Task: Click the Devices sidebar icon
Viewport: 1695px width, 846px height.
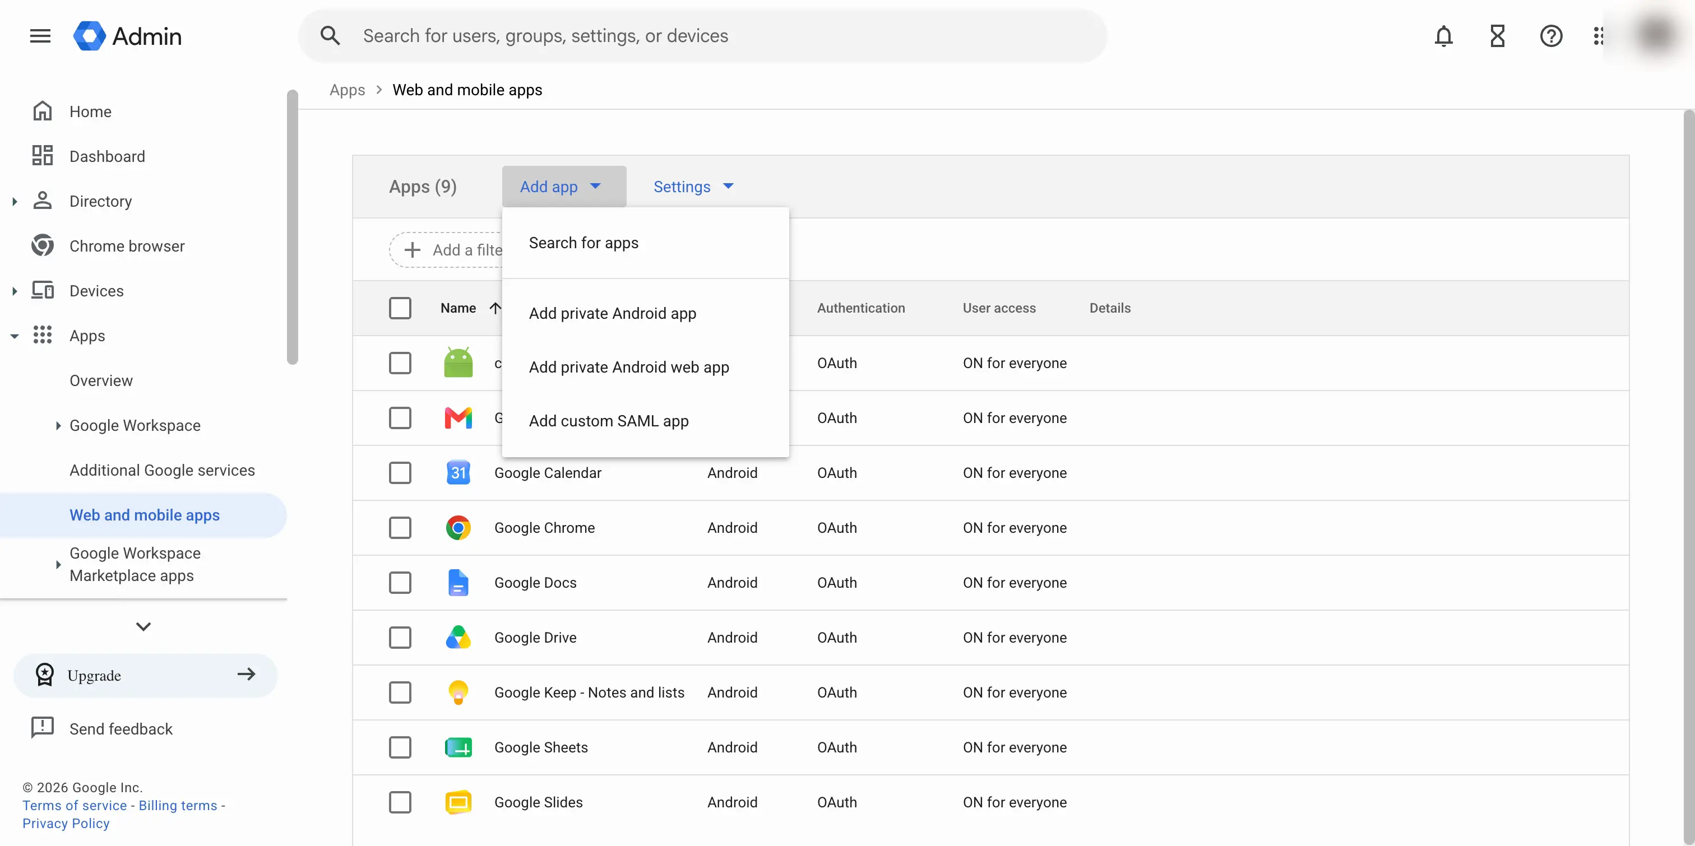Action: pos(43,290)
